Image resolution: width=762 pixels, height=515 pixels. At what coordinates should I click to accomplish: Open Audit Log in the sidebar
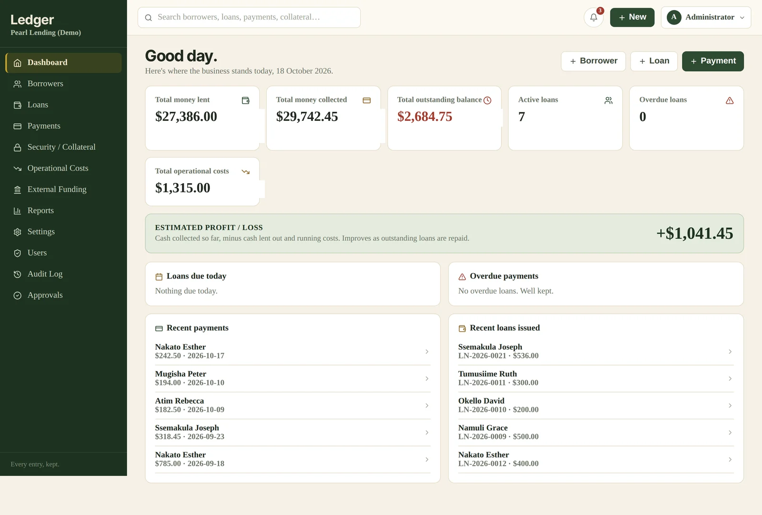(63, 274)
